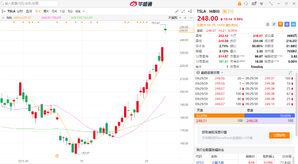This screenshot has width=298, height=164.
Task: Click the orange trade lock icon
Action: pos(240,4)
